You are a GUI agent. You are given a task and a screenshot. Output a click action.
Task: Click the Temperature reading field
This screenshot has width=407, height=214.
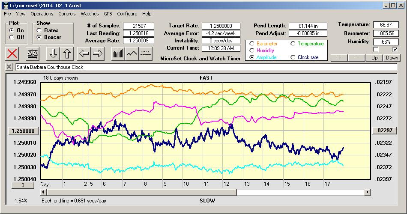[x=386, y=25]
